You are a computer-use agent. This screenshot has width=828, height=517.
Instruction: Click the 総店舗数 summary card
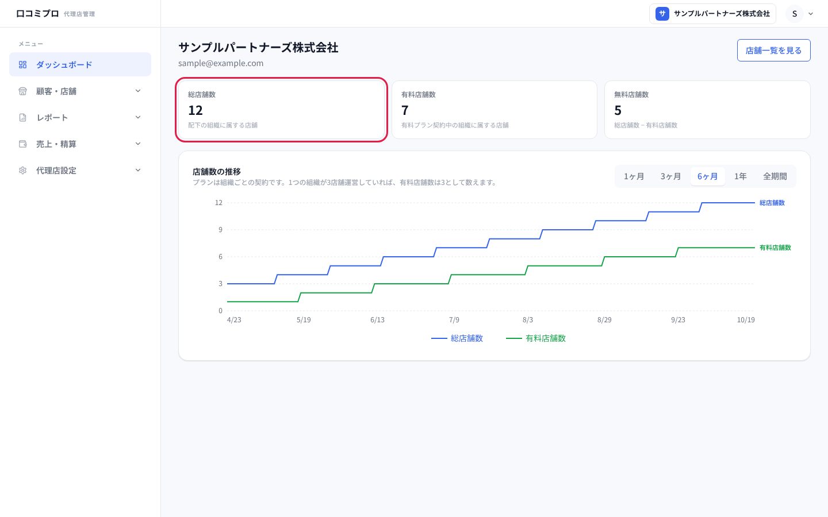click(x=281, y=110)
